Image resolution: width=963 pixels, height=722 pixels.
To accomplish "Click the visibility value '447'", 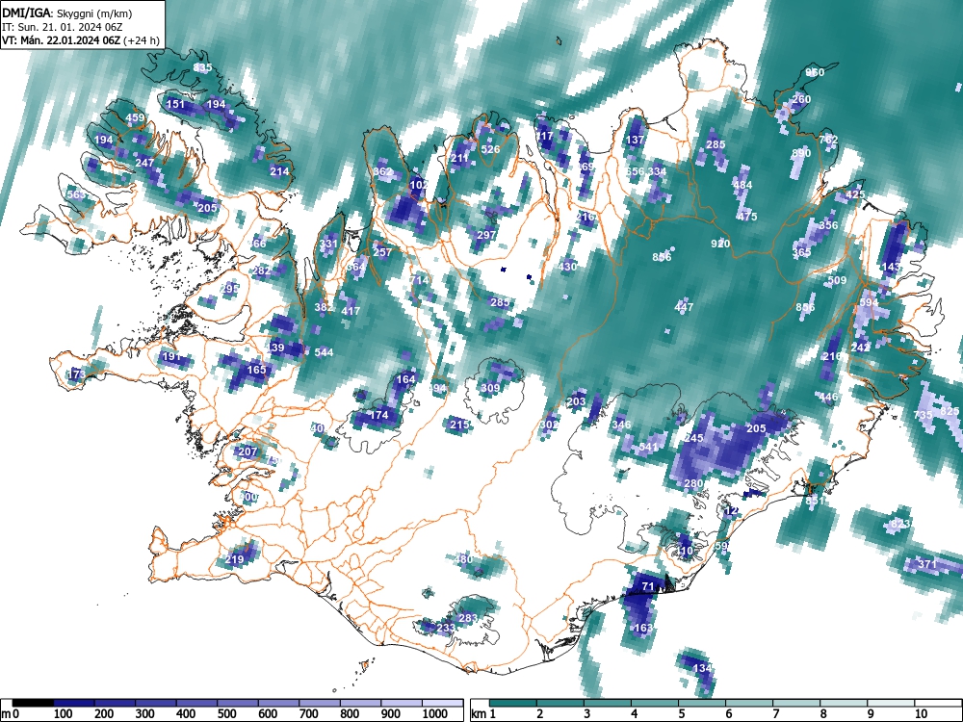I will click(684, 307).
